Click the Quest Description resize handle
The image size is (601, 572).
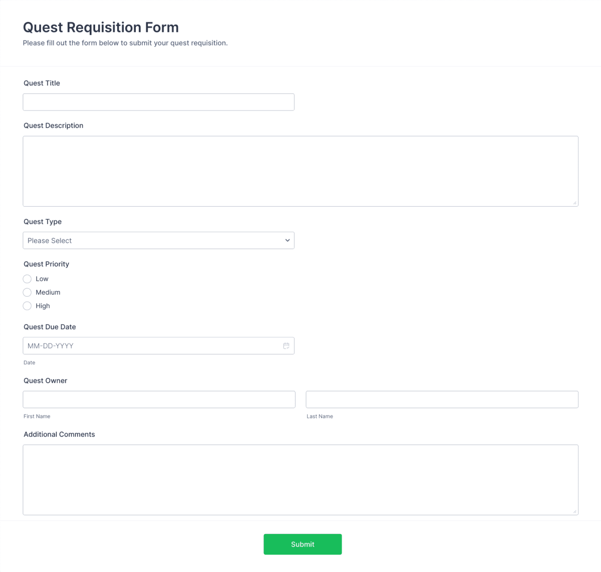(574, 202)
